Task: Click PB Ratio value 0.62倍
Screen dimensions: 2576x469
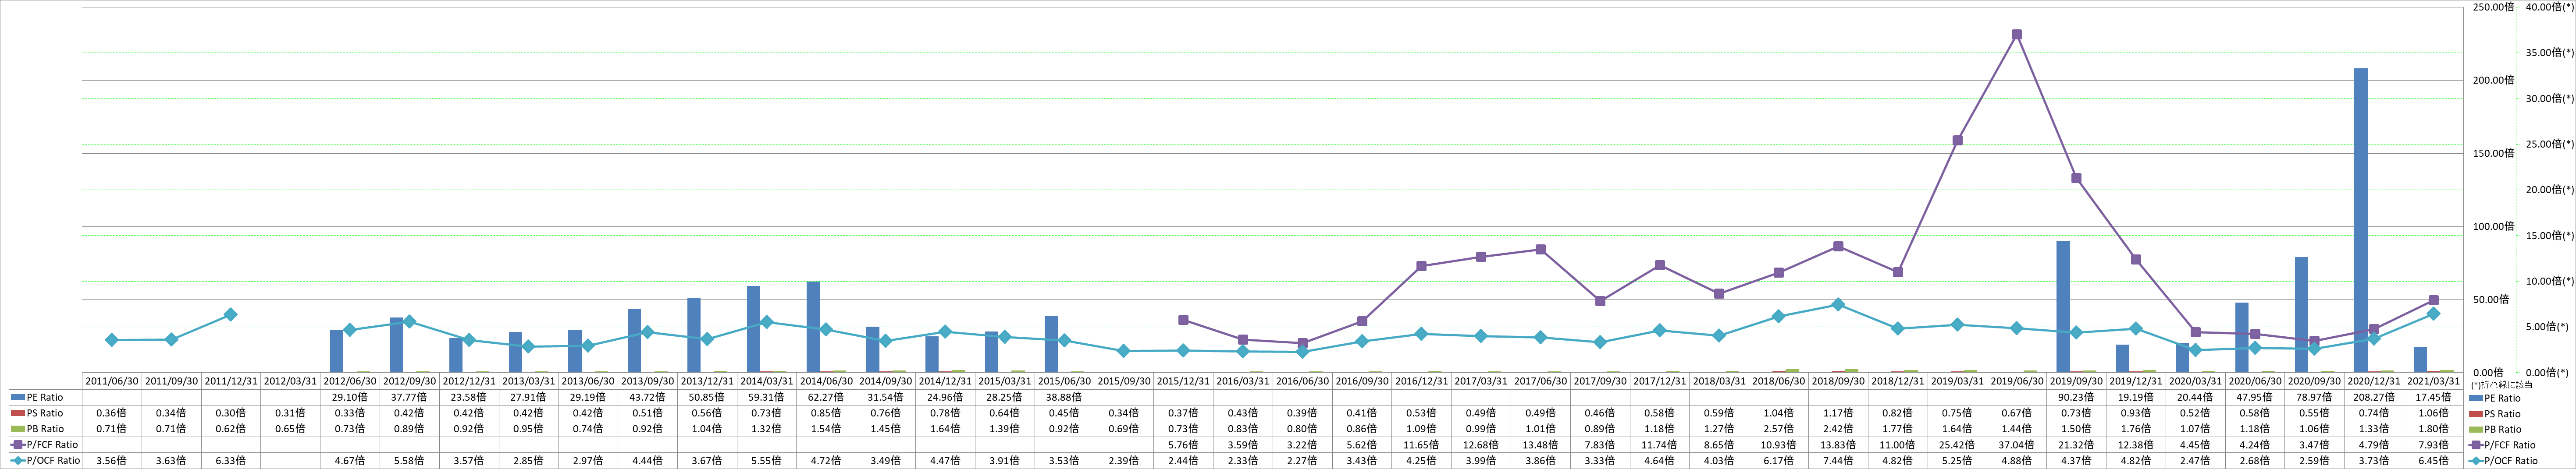Action: click(231, 429)
